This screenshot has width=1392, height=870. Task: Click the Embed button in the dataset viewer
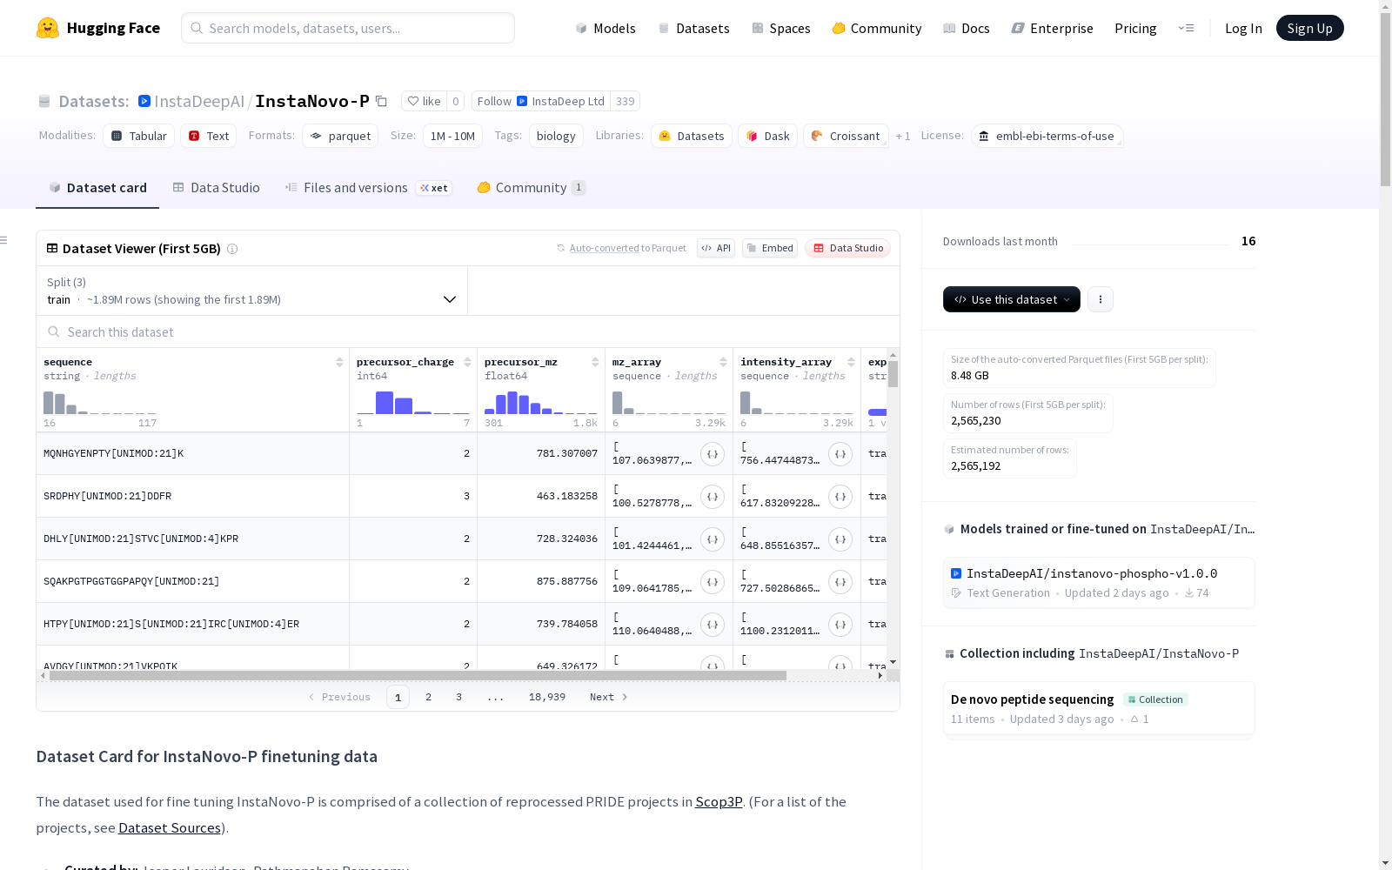(770, 248)
